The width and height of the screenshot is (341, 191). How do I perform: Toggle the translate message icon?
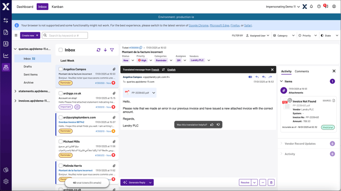[250, 77]
